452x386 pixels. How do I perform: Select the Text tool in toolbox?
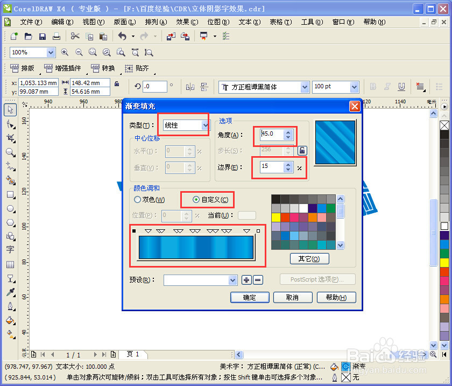coord(10,250)
